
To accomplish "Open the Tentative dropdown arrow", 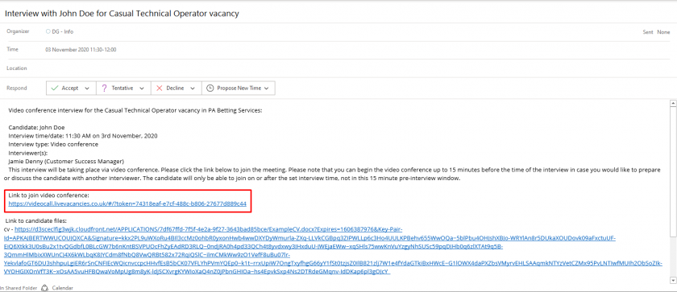I will (142, 88).
